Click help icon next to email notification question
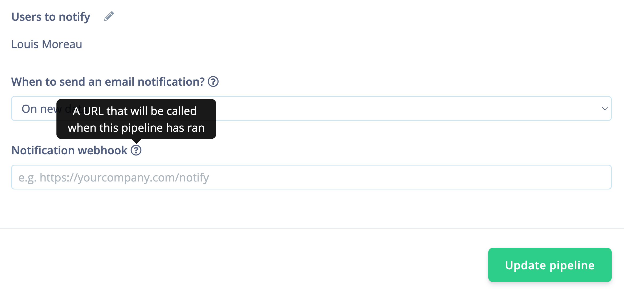624x289 pixels. [213, 82]
